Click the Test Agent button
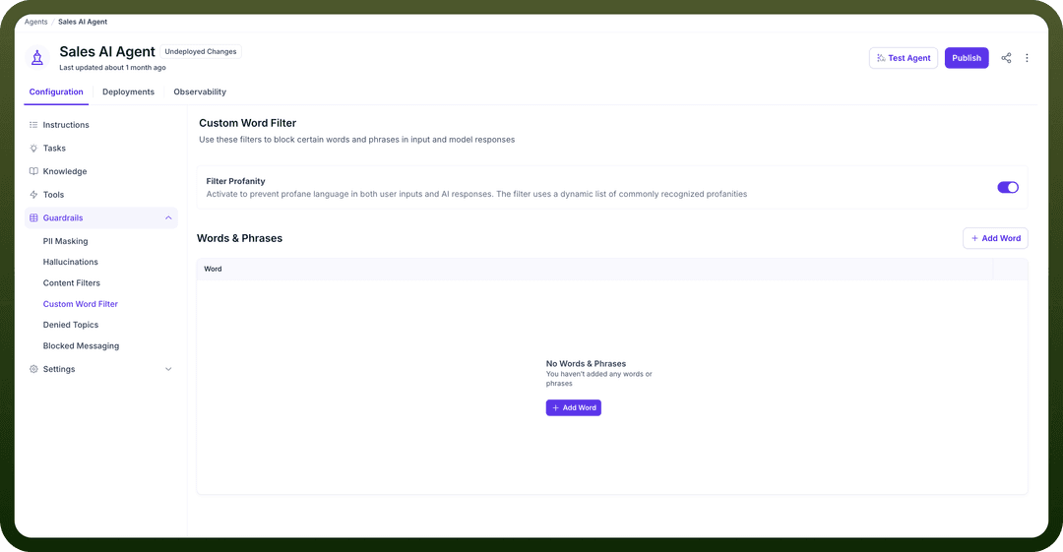Screen dimensions: 1063x552 903,58
